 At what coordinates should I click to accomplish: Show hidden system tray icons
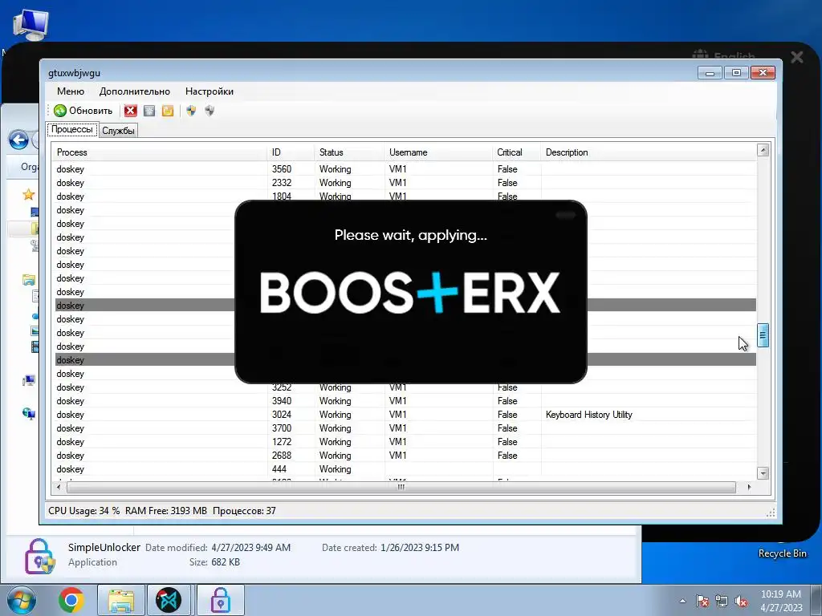point(682,601)
